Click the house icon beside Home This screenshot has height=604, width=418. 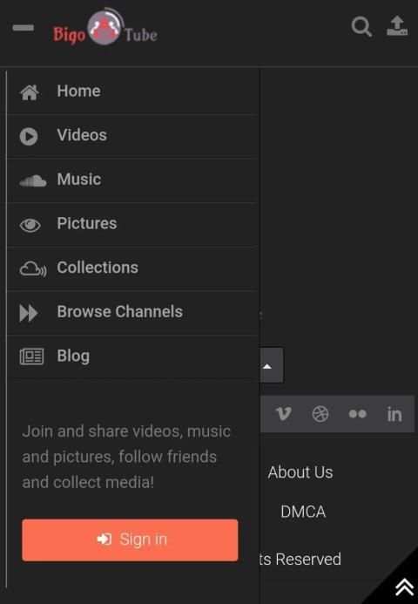pos(30,92)
